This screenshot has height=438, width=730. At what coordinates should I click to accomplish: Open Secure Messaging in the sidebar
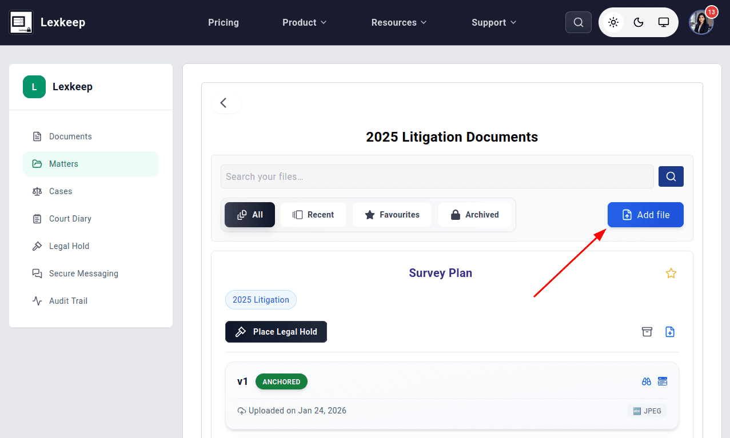pyautogui.click(x=91, y=274)
